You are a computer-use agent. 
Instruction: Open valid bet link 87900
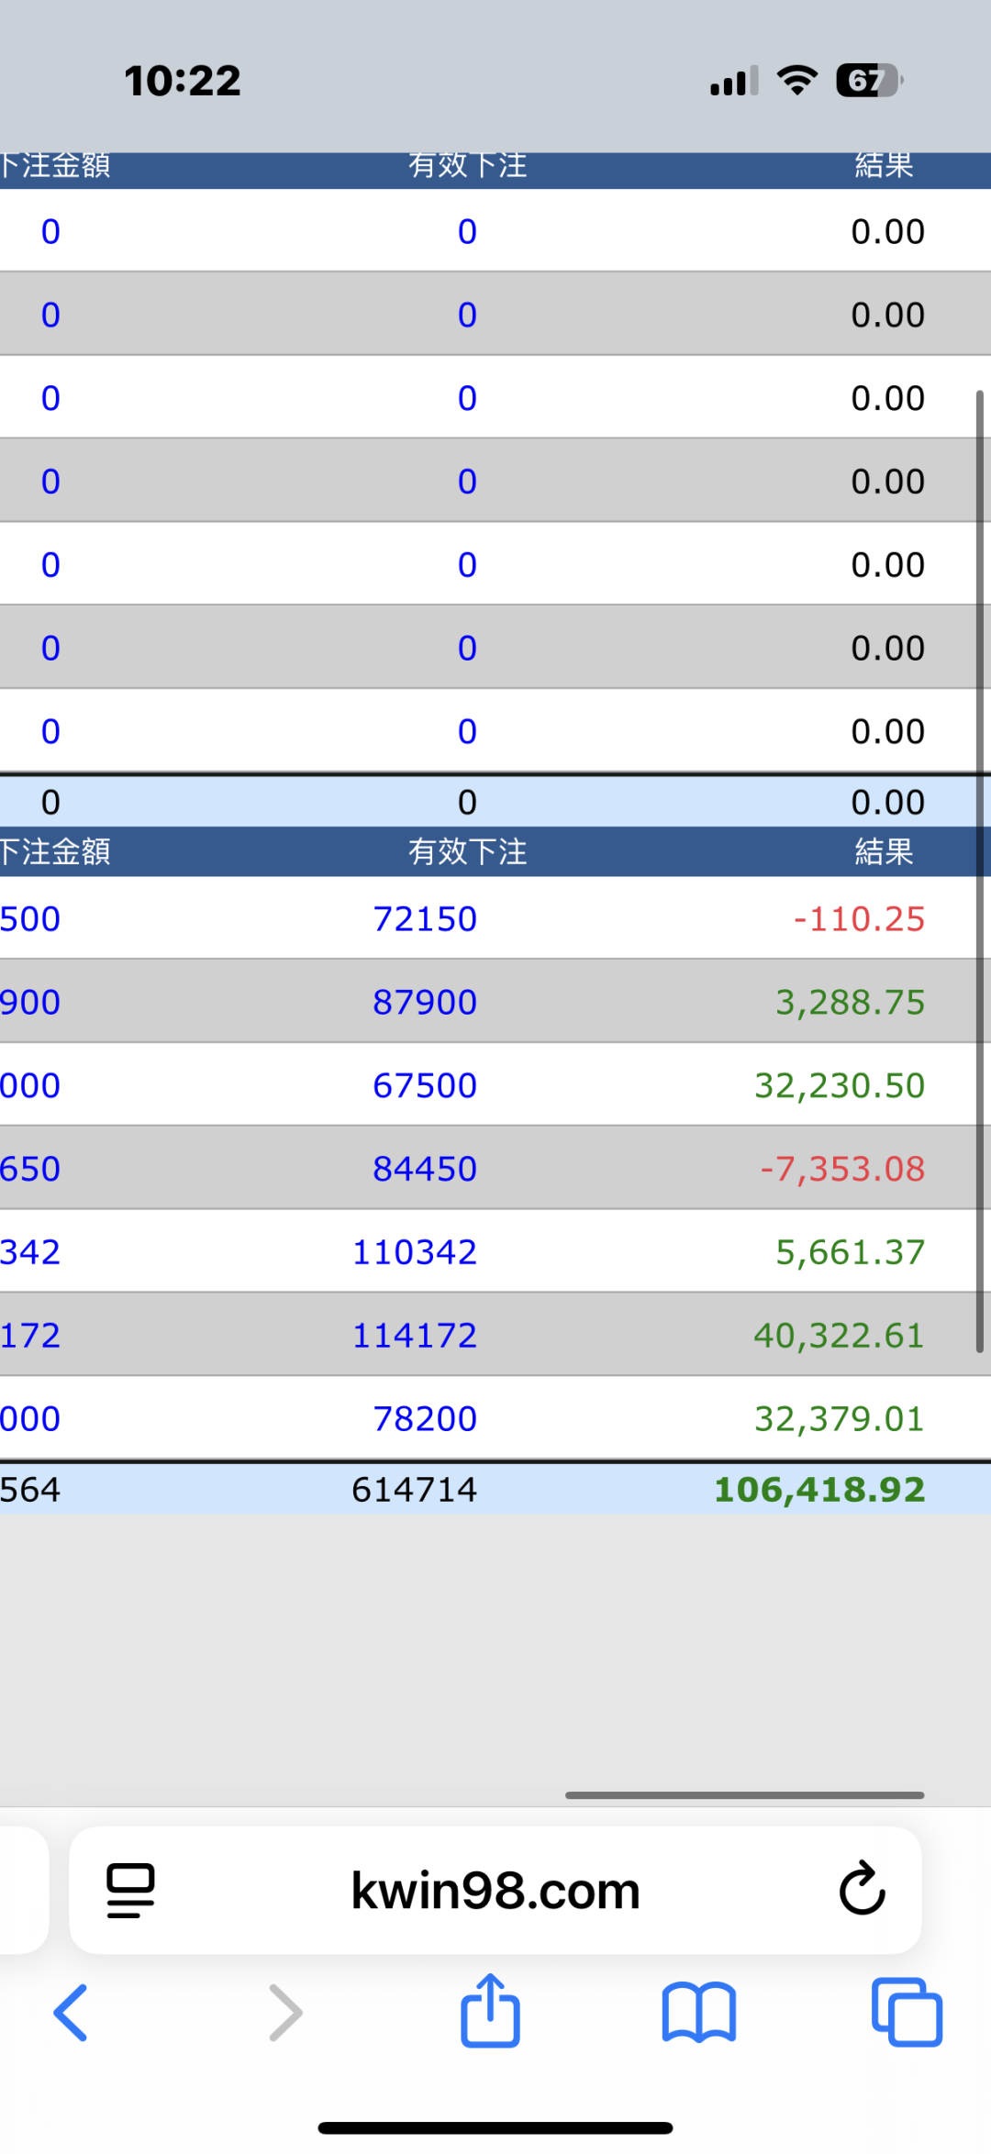tap(425, 1002)
